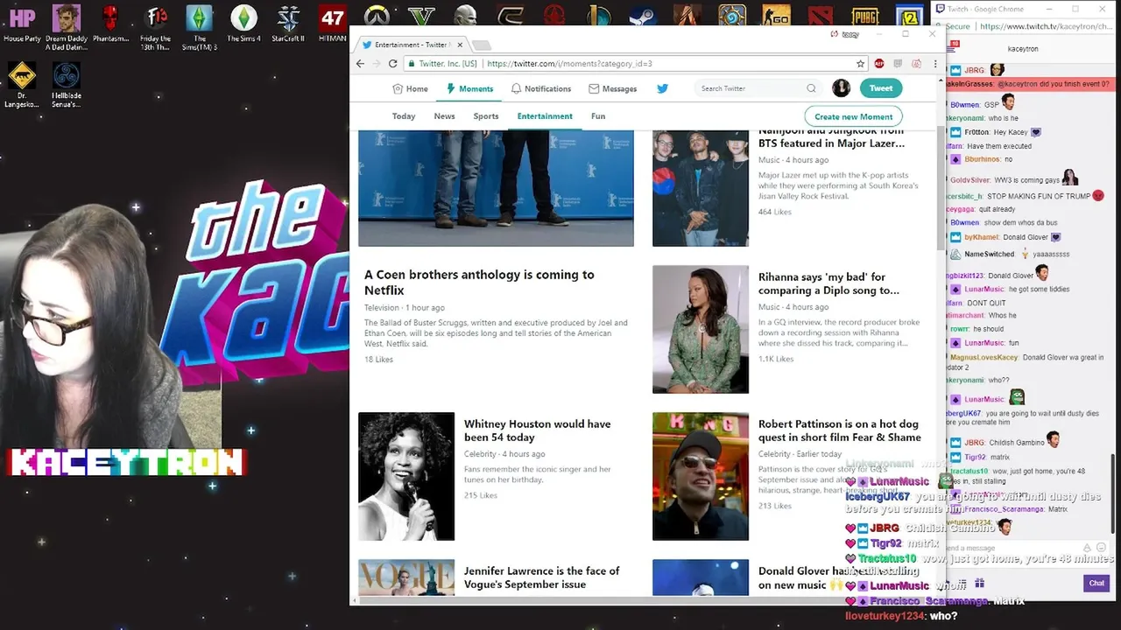Go back in the Twitter browser window

tap(360, 64)
